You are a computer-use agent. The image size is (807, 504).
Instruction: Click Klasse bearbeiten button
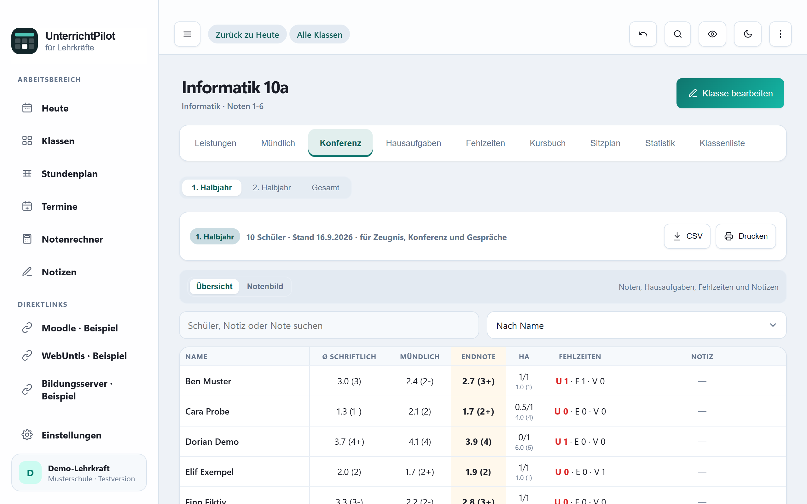(x=730, y=93)
